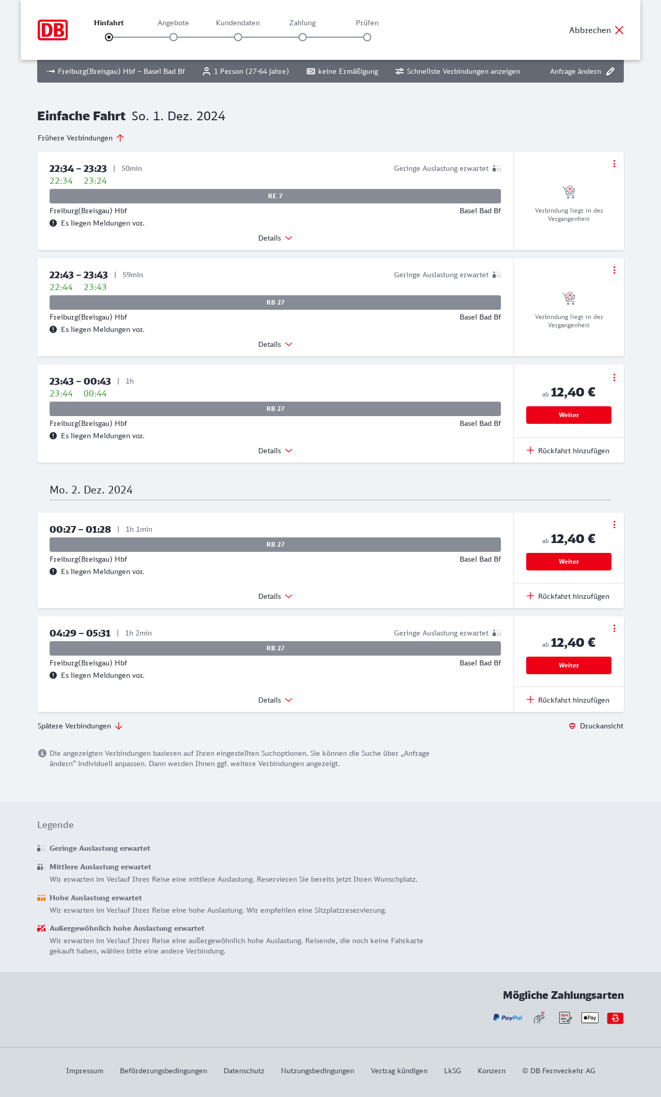This screenshot has width=661, height=1097.
Task: Open the Impressum footer link
Action: pyautogui.click(x=85, y=1071)
